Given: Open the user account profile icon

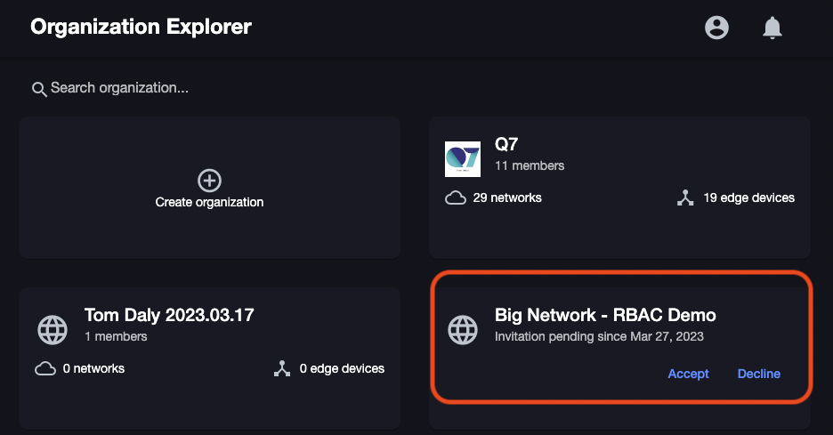Looking at the screenshot, I should [x=716, y=28].
